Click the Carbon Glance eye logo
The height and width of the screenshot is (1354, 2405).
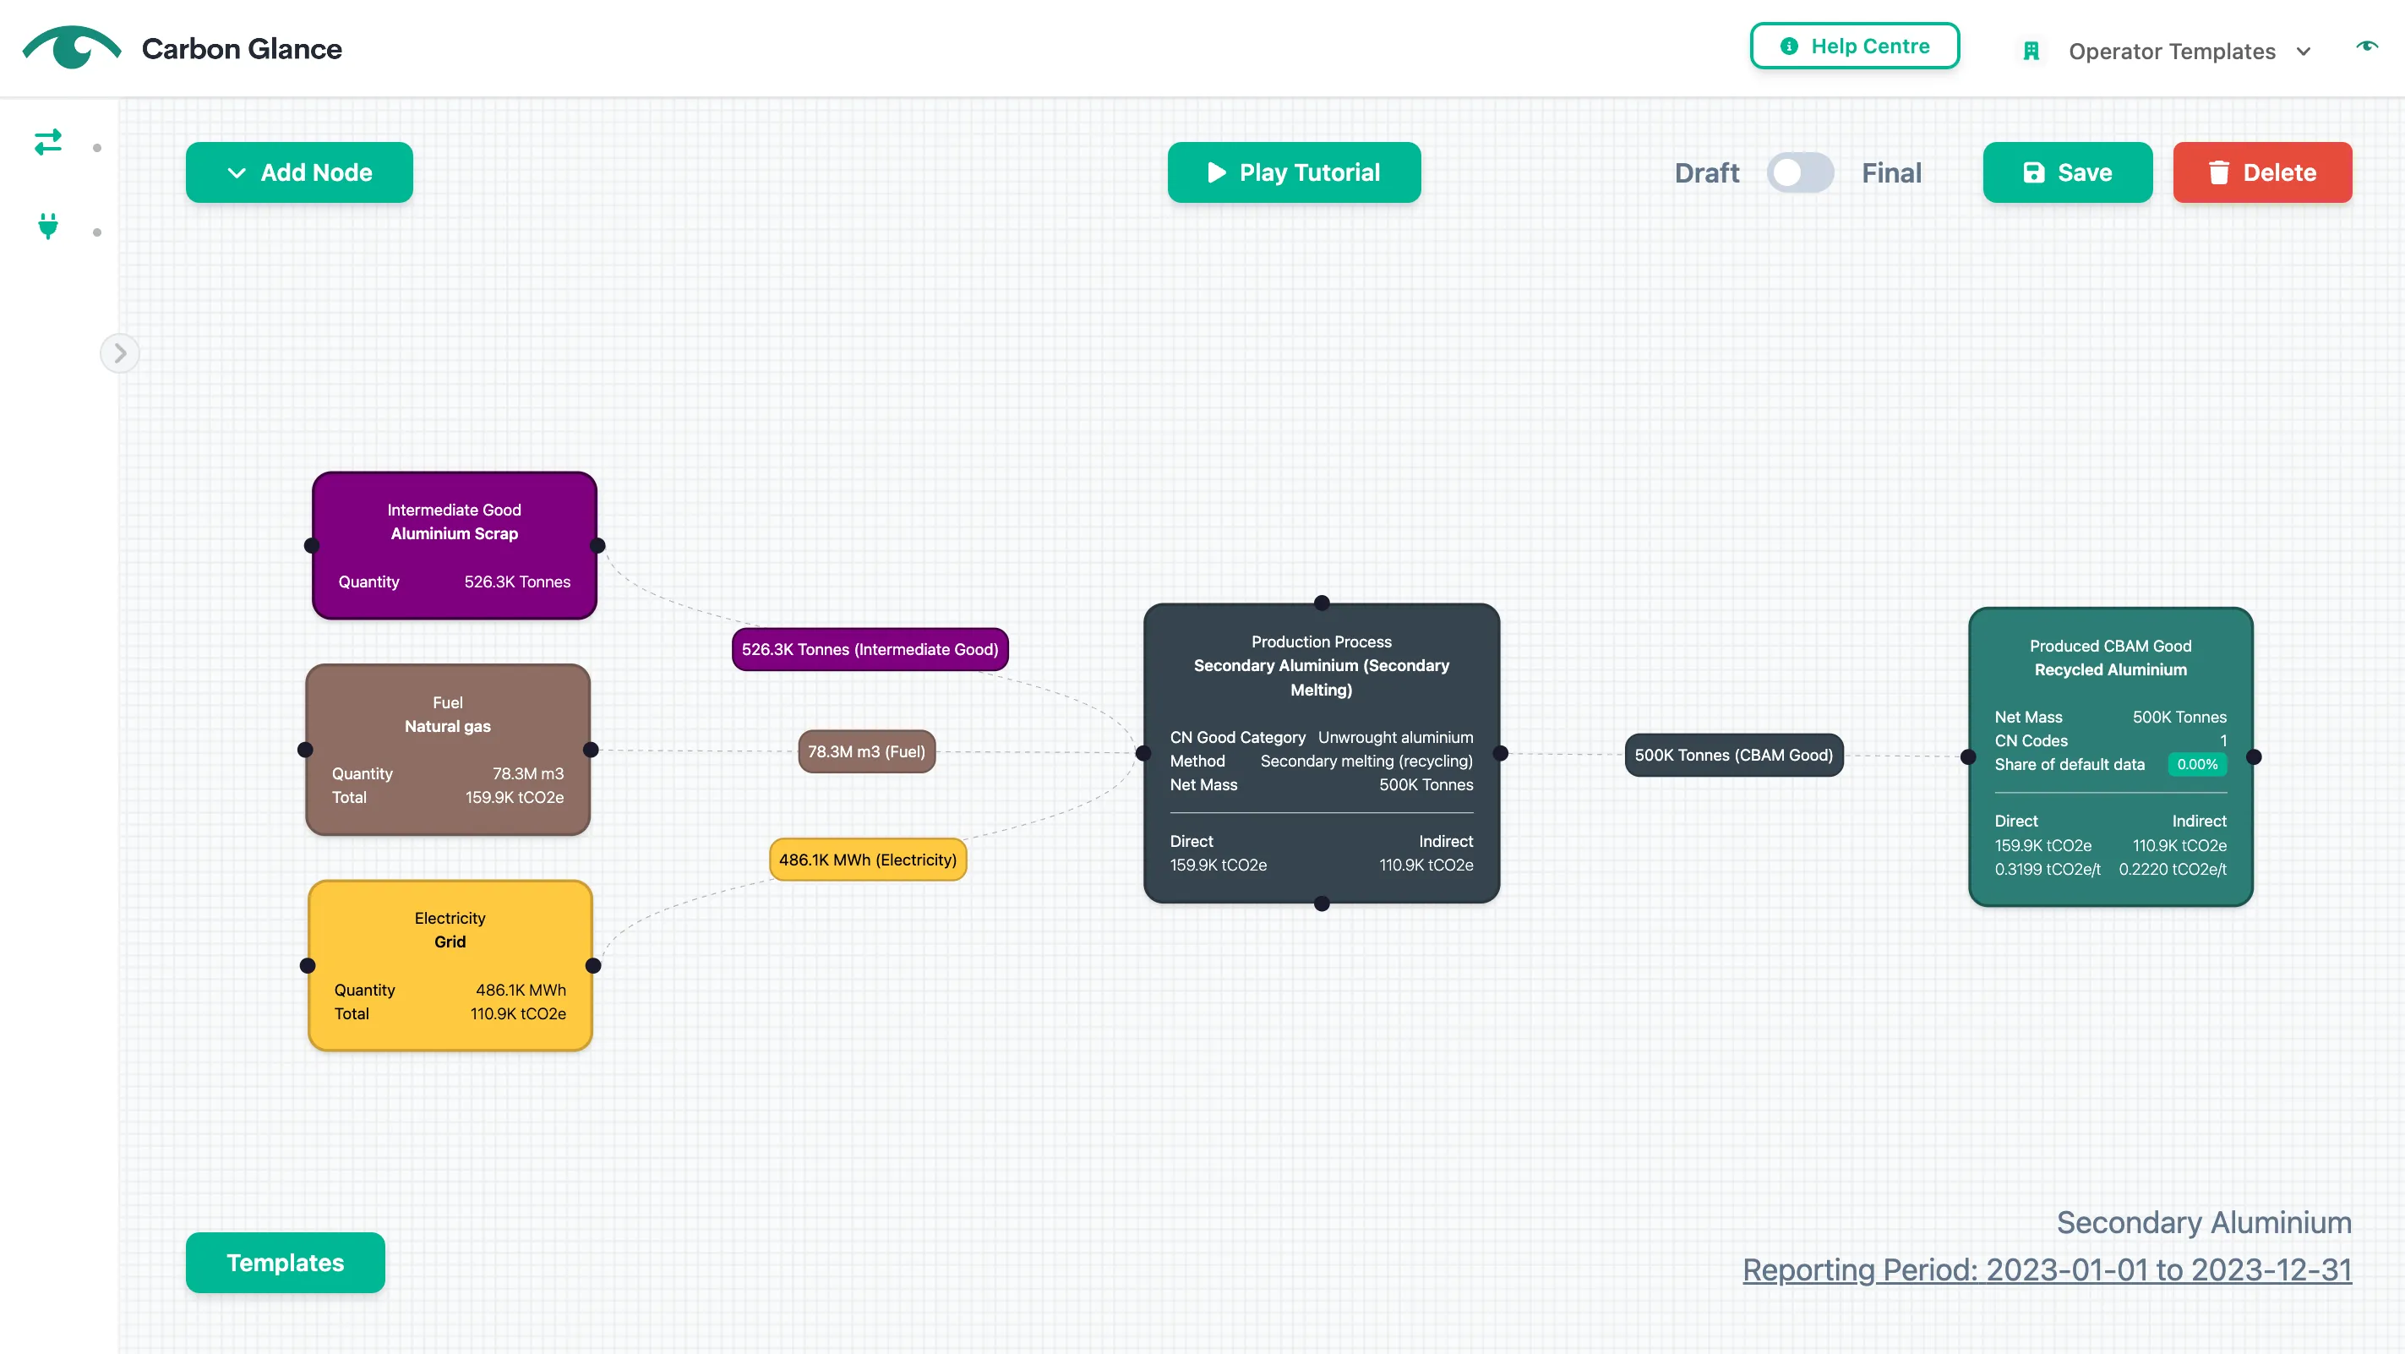(x=71, y=46)
